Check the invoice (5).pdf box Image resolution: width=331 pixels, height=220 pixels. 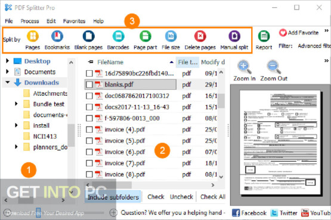tap(89, 141)
